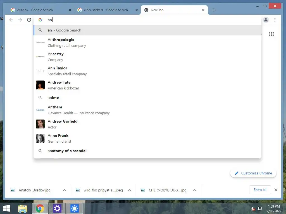Click 'Anne Frank' suggestion text
Screen dimensions: 286x214
point(58,135)
